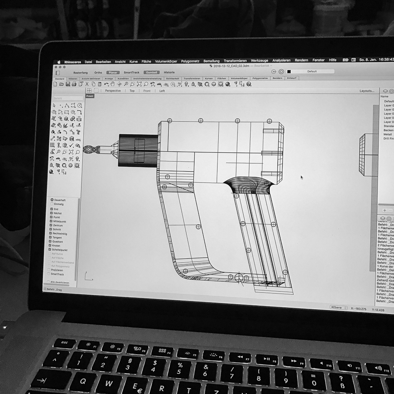Select the Einmalig radio button

52,204
